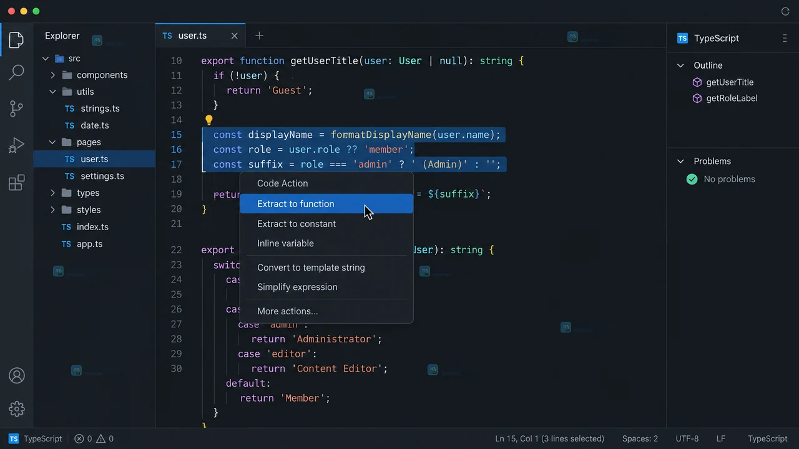The width and height of the screenshot is (799, 449).
Task: Open the Extensions blocks icon
Action: point(17,183)
